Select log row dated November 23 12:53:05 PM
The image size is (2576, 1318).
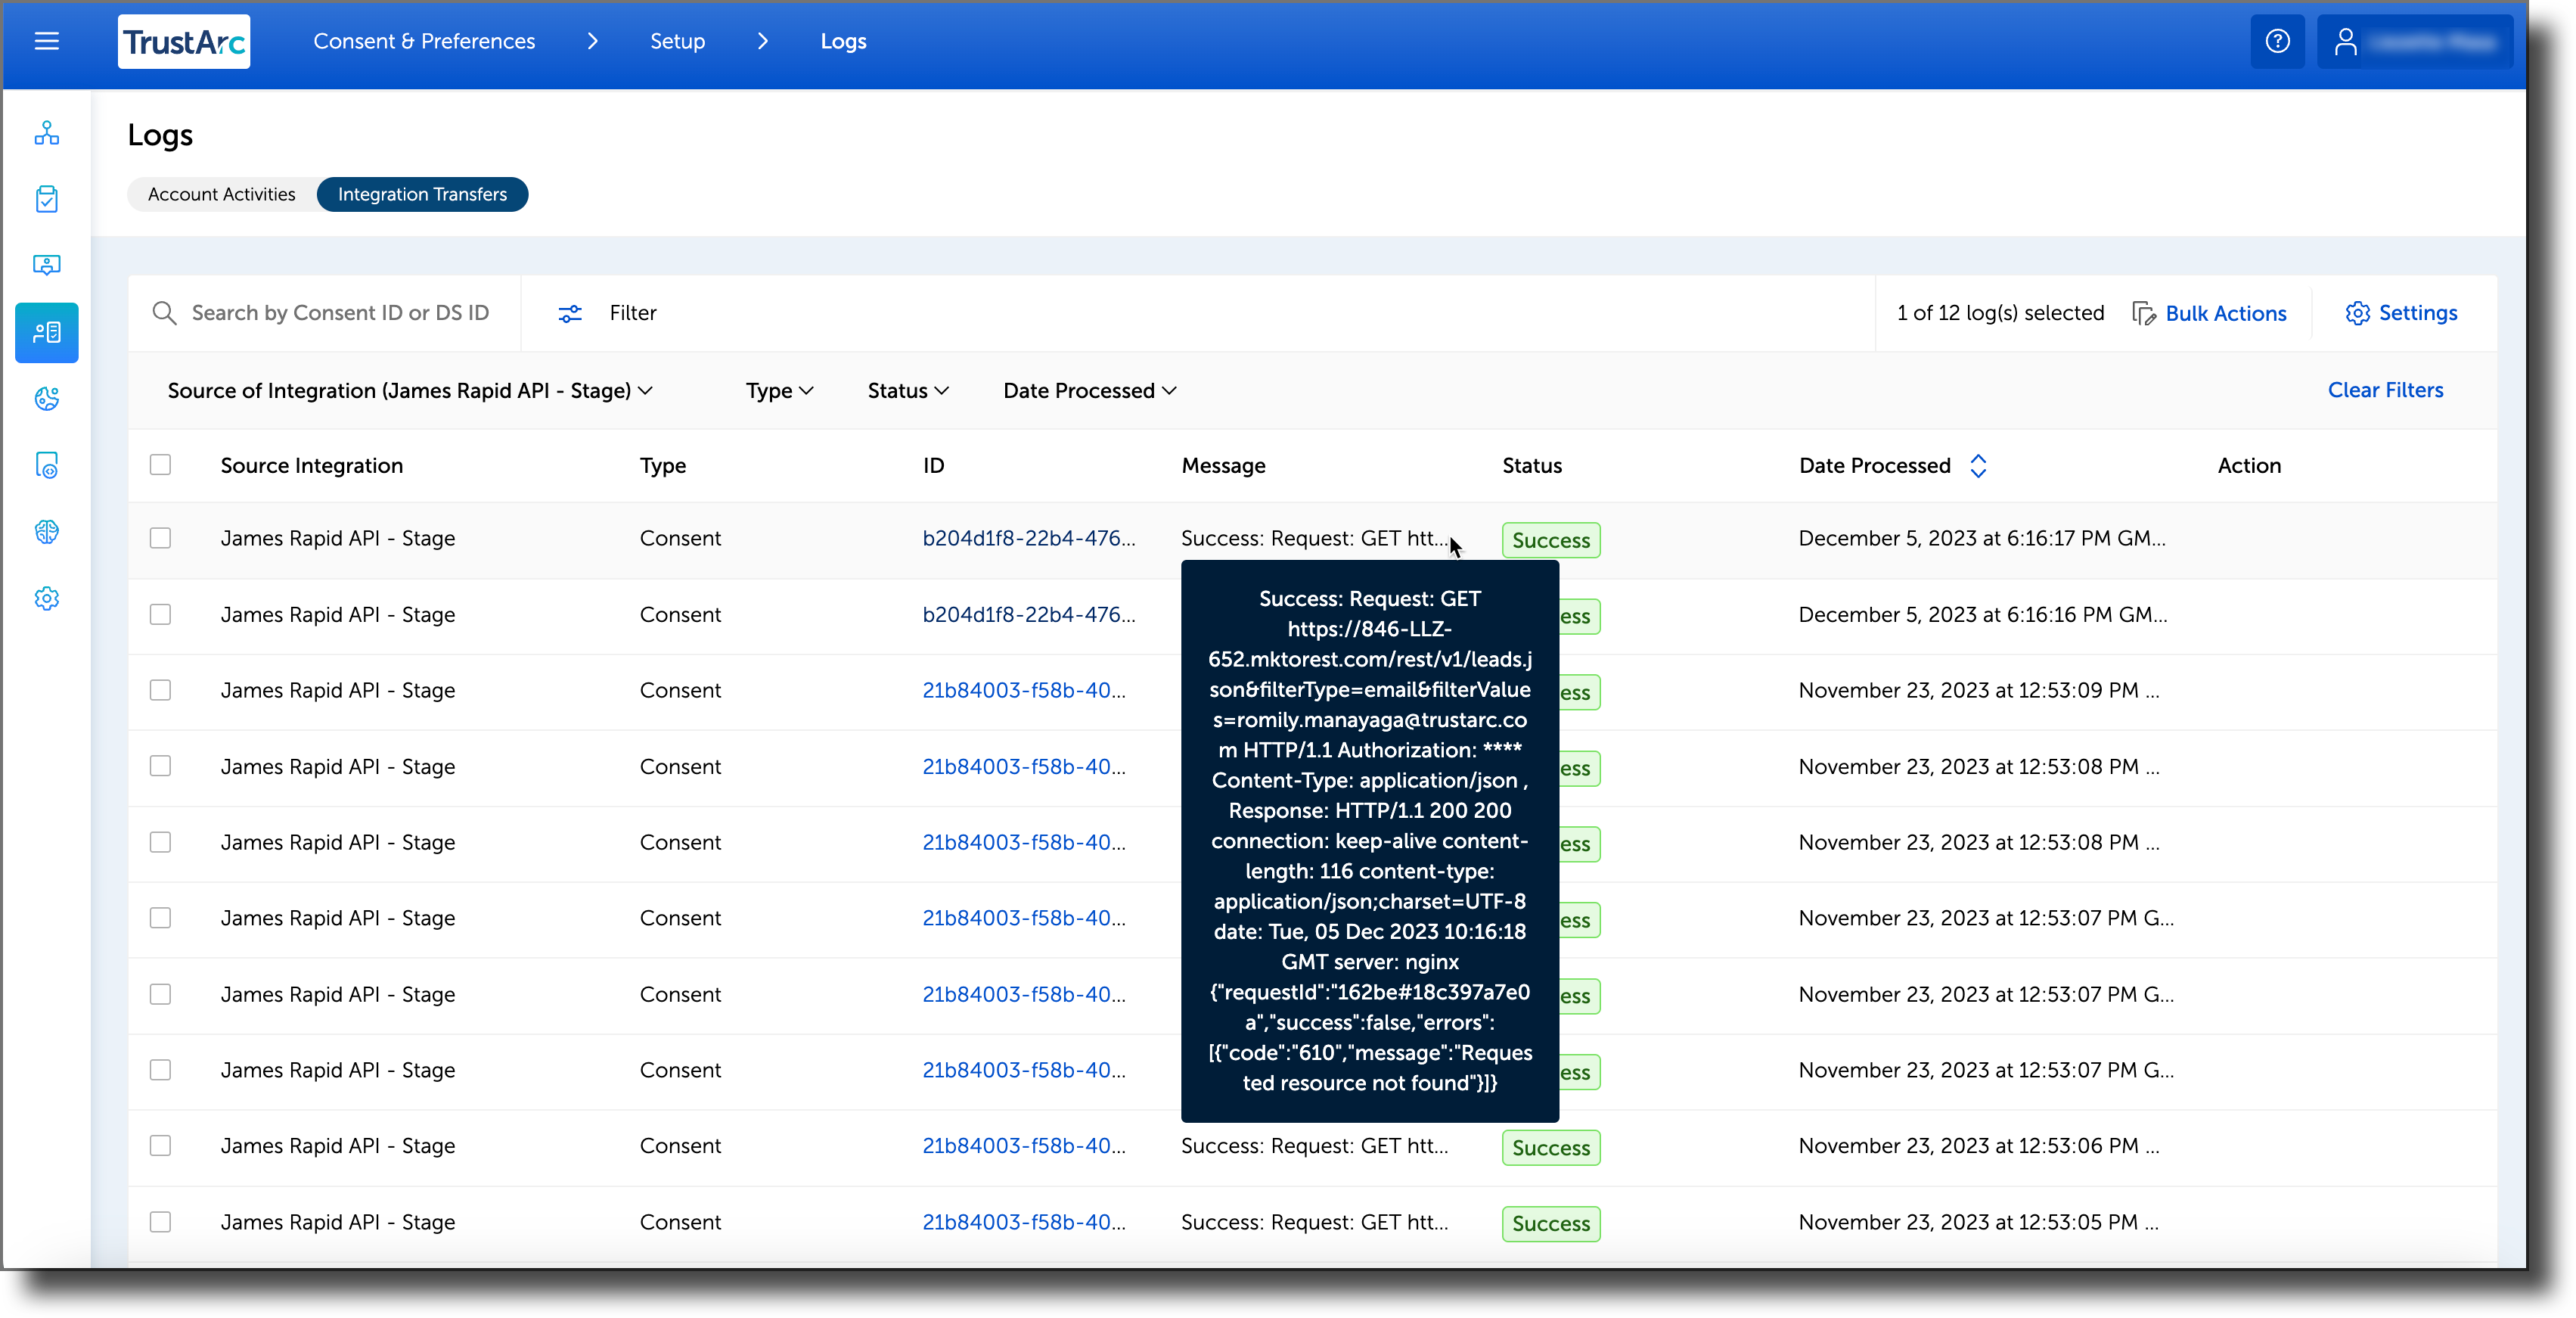pyautogui.click(x=160, y=1222)
